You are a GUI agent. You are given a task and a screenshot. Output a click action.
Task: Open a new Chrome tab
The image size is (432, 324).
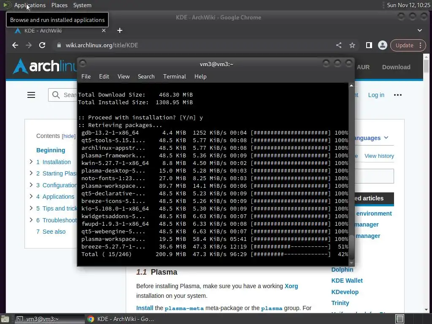pyautogui.click(x=119, y=30)
